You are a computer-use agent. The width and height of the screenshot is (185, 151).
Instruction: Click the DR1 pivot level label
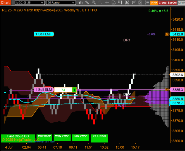[127, 40]
